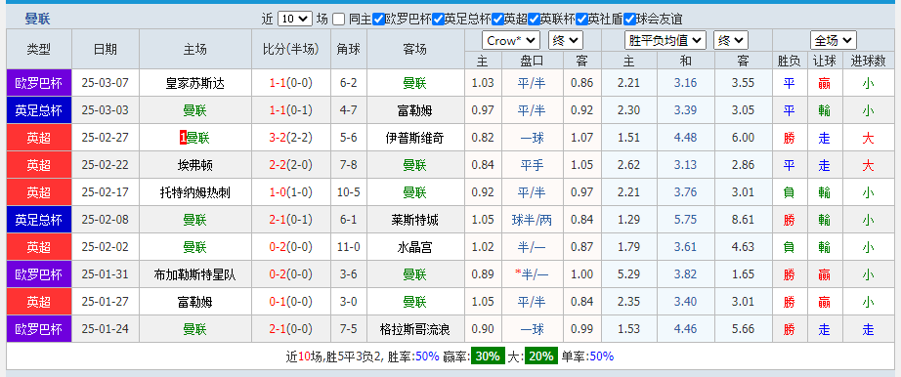901x377 pixels.
Task: Click the 单率 50% summary value
Action: (602, 356)
